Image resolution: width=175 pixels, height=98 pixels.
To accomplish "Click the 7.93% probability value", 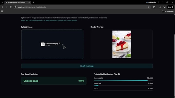I will 150,83.
